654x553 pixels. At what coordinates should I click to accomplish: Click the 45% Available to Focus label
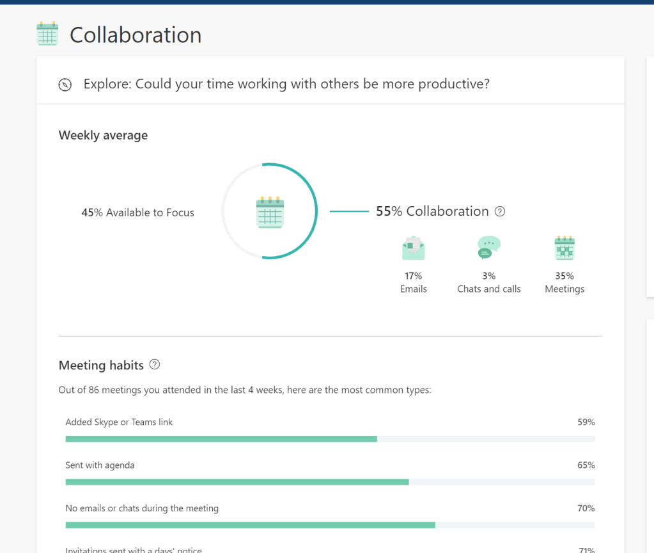[x=137, y=212]
